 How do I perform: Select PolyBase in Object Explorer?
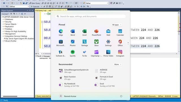point(9,29)
